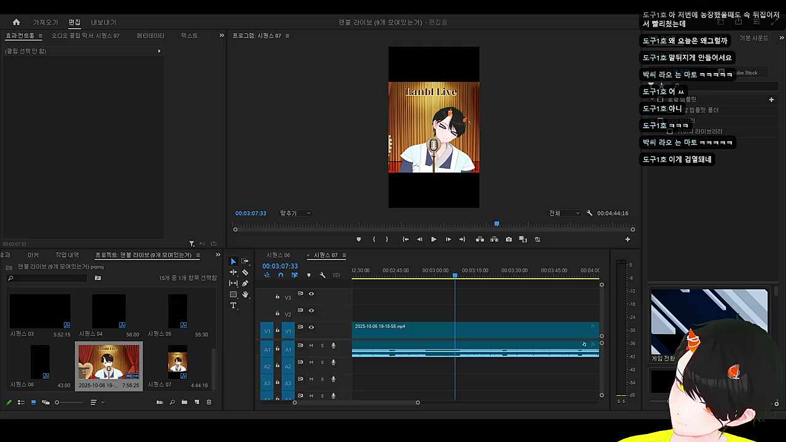Select the Slip tool
The image size is (786, 442).
click(x=233, y=284)
